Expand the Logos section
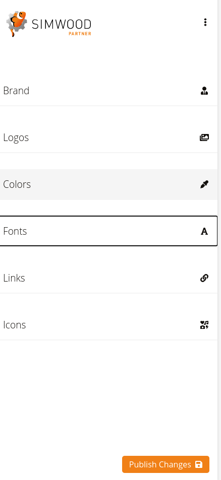221x480 pixels. [x=108, y=138]
